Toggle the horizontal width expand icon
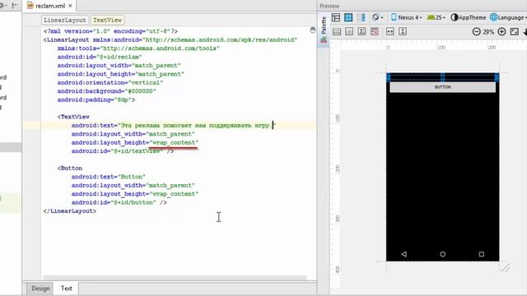 [x=389, y=31]
